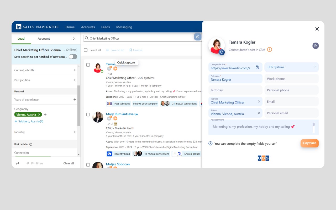Click 21 mutual connections tag
336x210 pixels.
click(179, 104)
